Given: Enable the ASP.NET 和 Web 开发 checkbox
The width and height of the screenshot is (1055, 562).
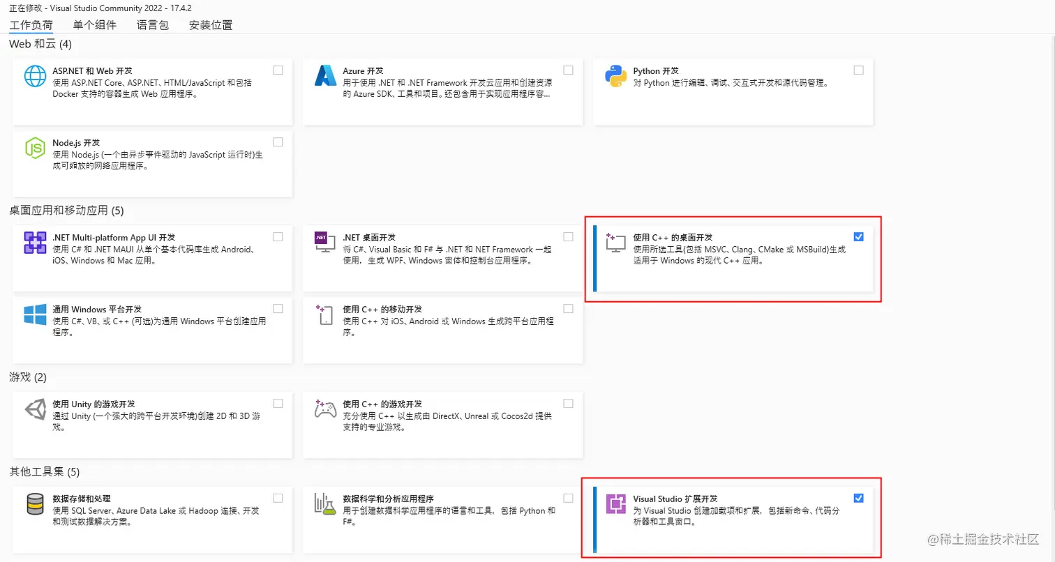Looking at the screenshot, I should (278, 70).
